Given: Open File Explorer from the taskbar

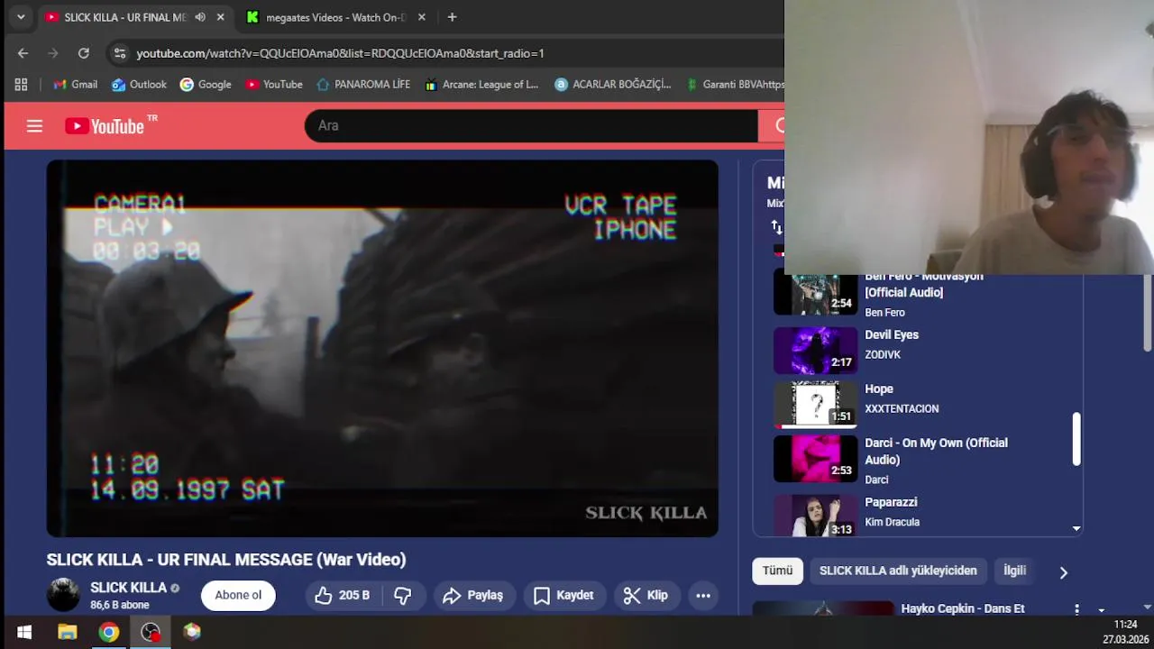Looking at the screenshot, I should click(67, 632).
